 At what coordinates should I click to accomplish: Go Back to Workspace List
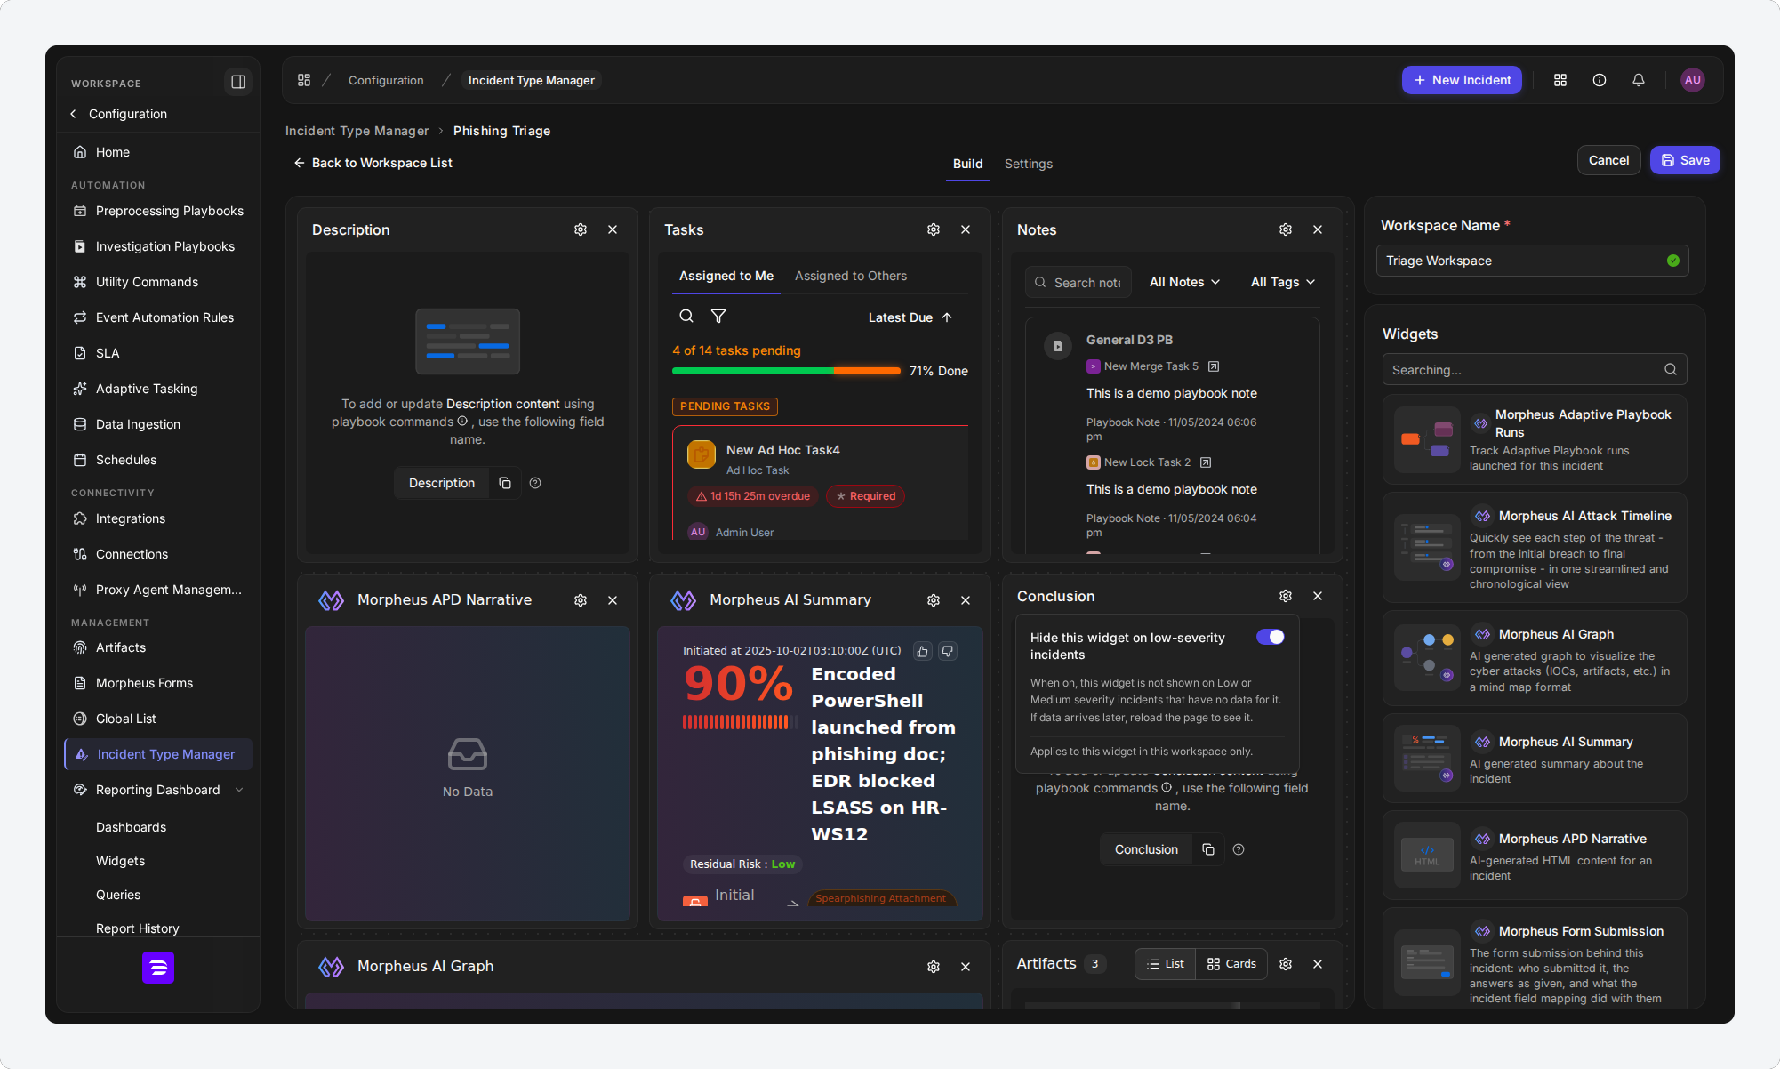click(x=373, y=163)
